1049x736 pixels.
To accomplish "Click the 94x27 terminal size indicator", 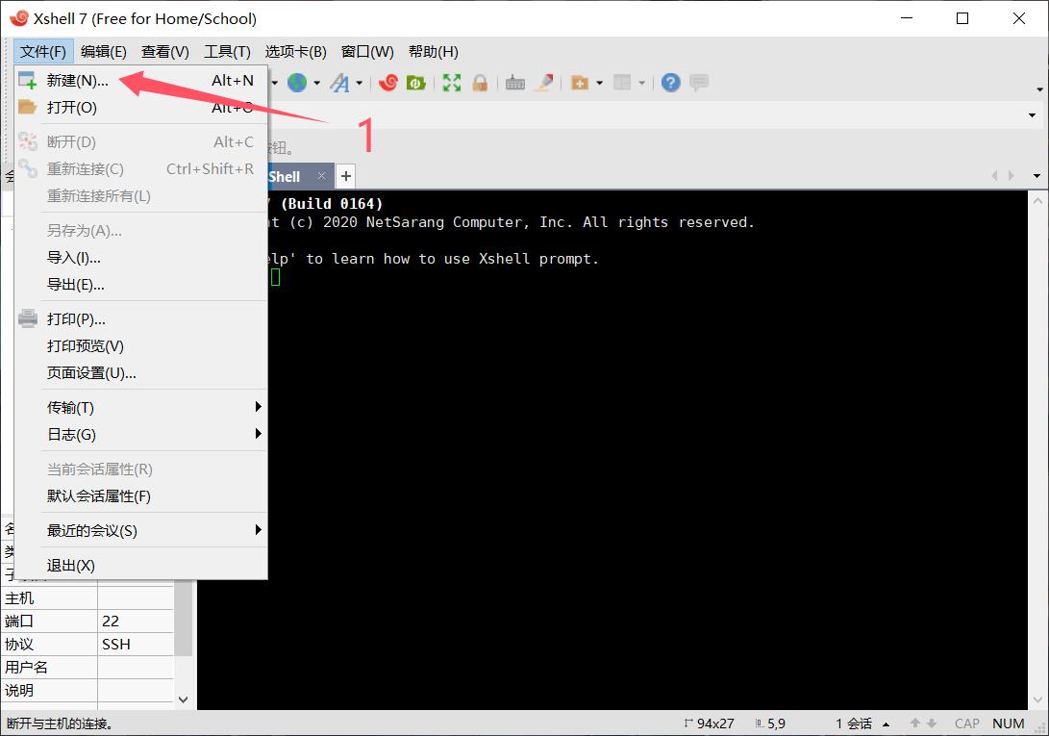I will pos(710,723).
